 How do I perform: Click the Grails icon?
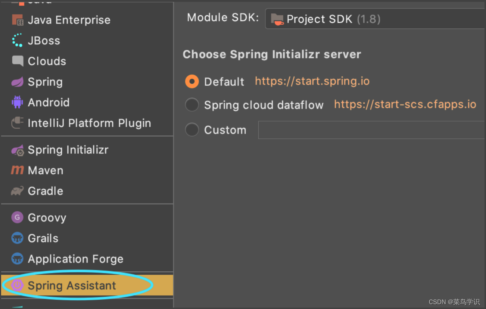coord(18,238)
